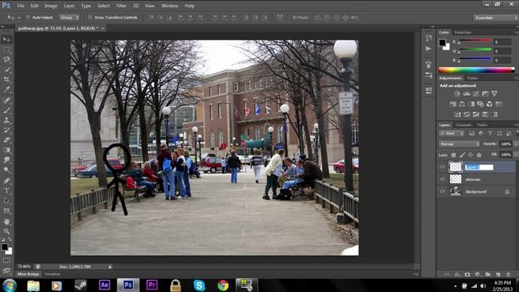Toggle Quick Mask mode in the toolbox

tap(6, 260)
